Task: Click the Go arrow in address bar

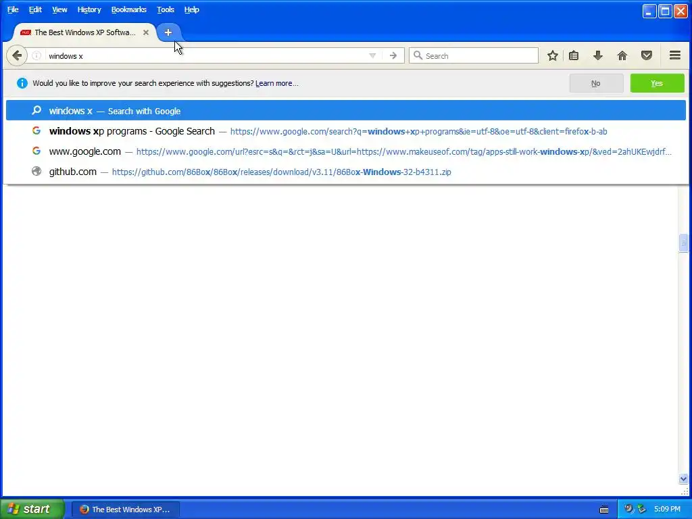Action: pos(393,55)
